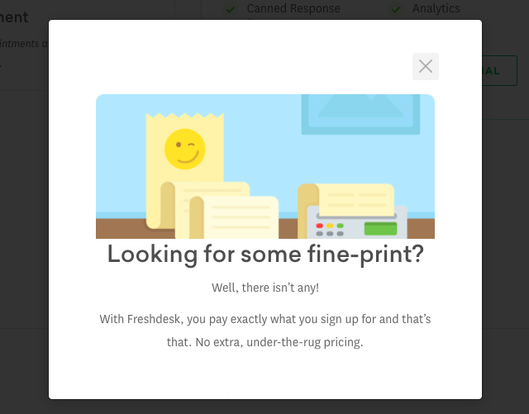Click the "Well, there isn't any!" text
This screenshot has width=529, height=414.
(265, 288)
